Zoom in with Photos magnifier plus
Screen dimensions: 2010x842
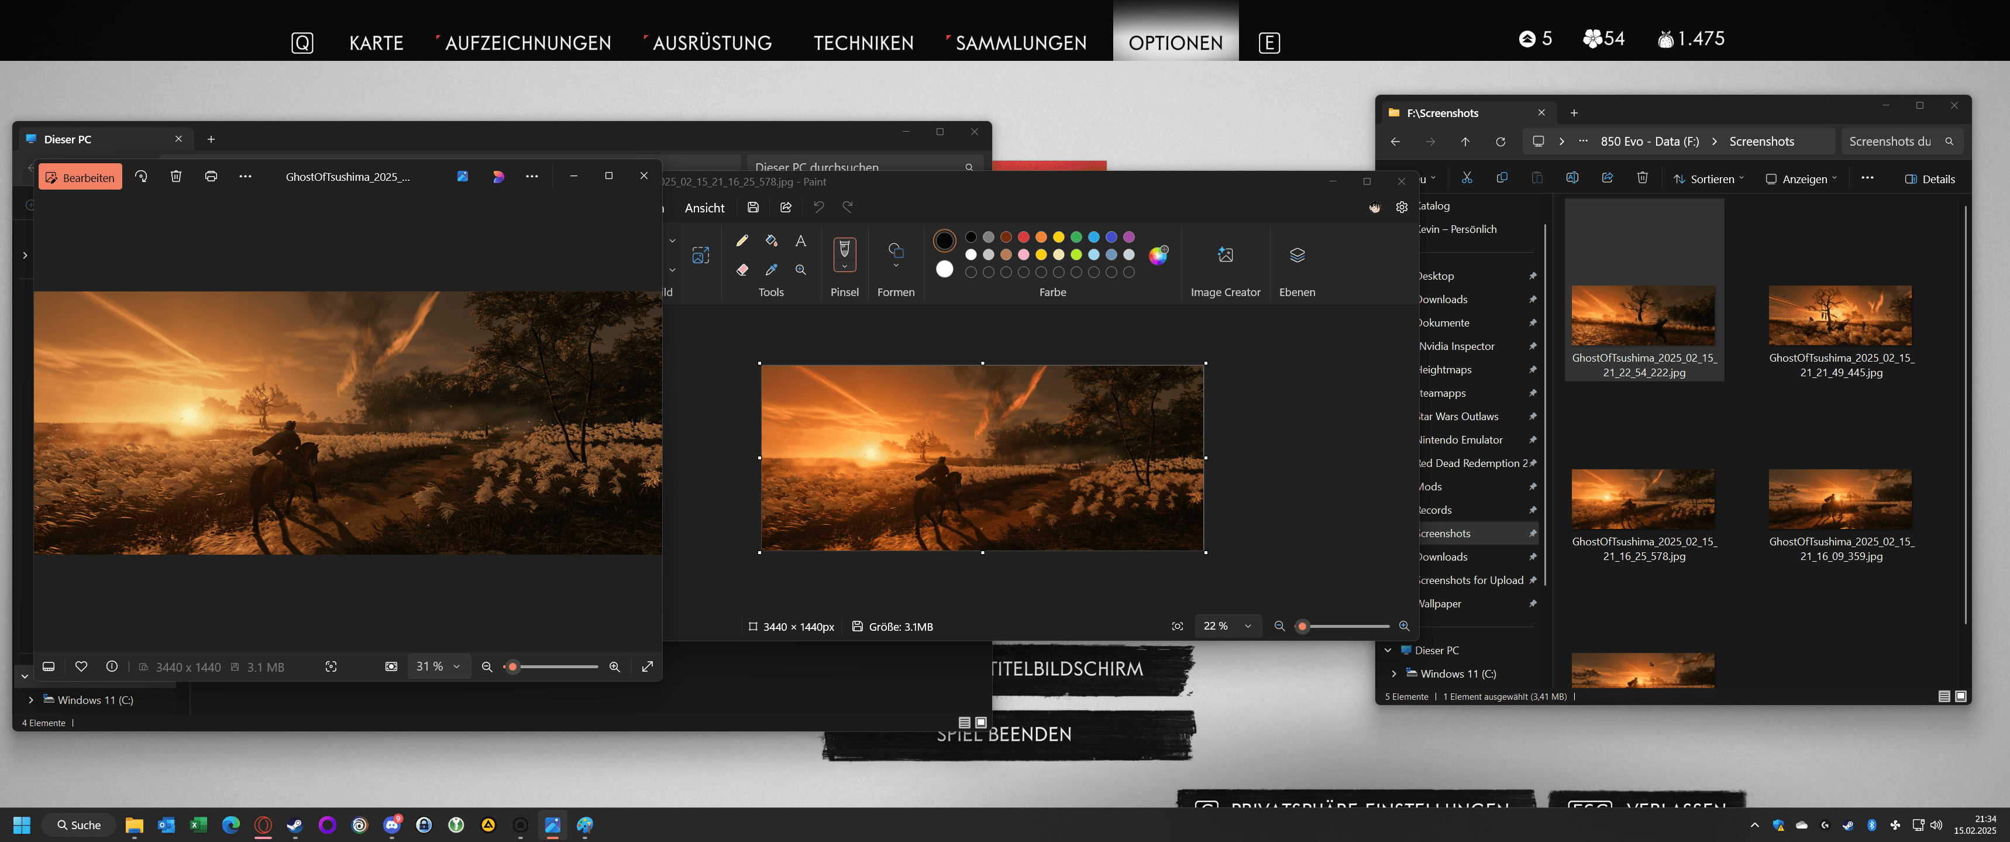(x=615, y=666)
